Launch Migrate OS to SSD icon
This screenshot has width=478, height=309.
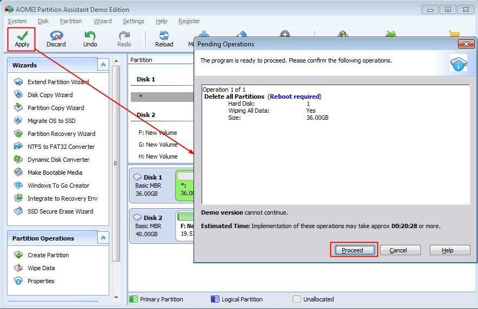[18, 120]
